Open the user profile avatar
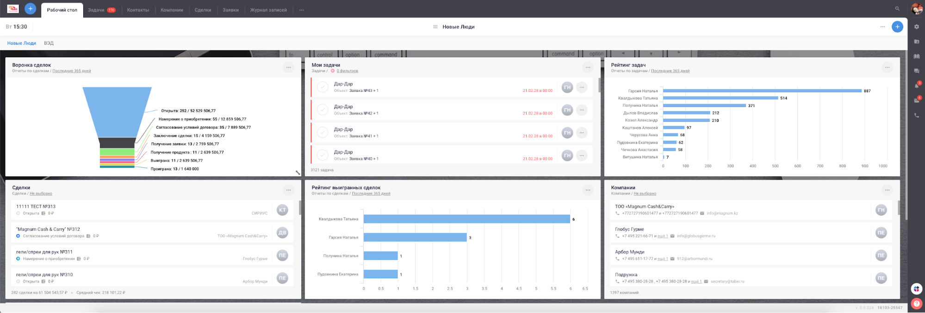This screenshot has width=925, height=313. click(916, 9)
